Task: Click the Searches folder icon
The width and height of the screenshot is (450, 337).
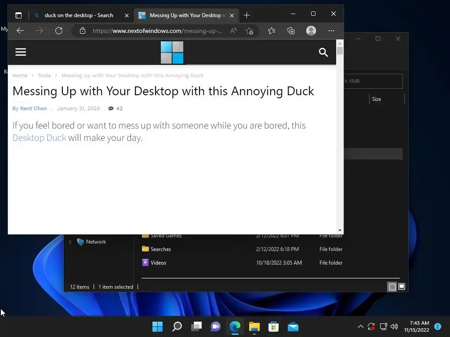Action: [145, 249]
